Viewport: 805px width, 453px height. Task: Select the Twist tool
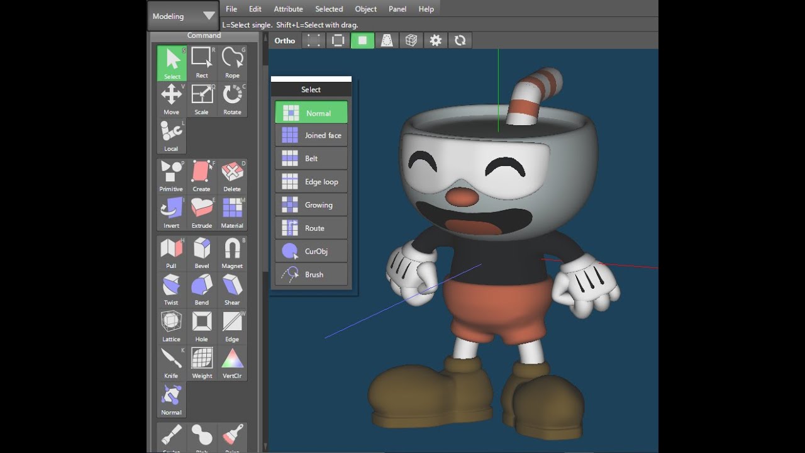click(x=172, y=289)
